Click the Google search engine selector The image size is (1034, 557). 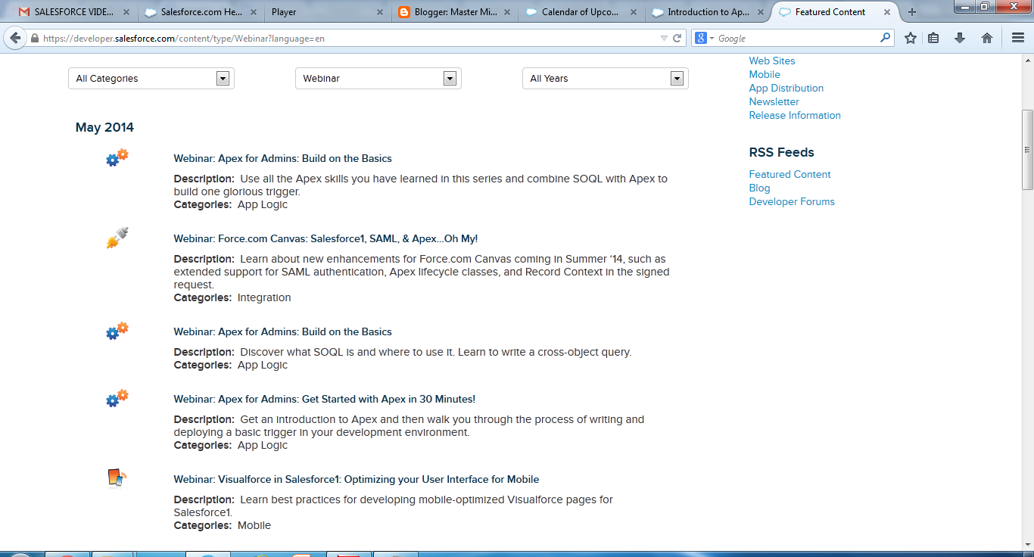(x=702, y=37)
